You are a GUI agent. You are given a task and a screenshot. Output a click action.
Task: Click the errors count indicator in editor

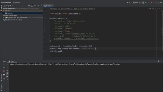(x=150, y=9)
